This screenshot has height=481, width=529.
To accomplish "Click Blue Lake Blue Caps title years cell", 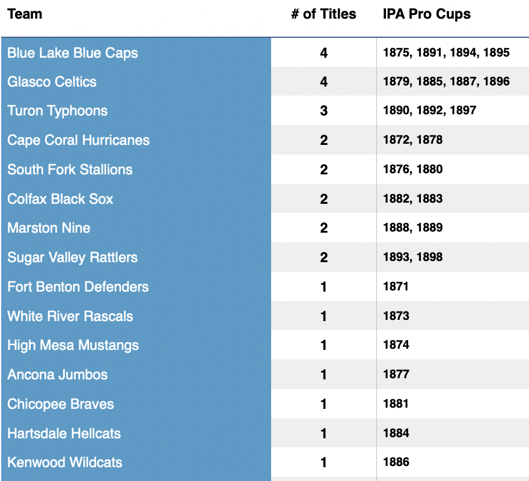I will (x=446, y=52).
